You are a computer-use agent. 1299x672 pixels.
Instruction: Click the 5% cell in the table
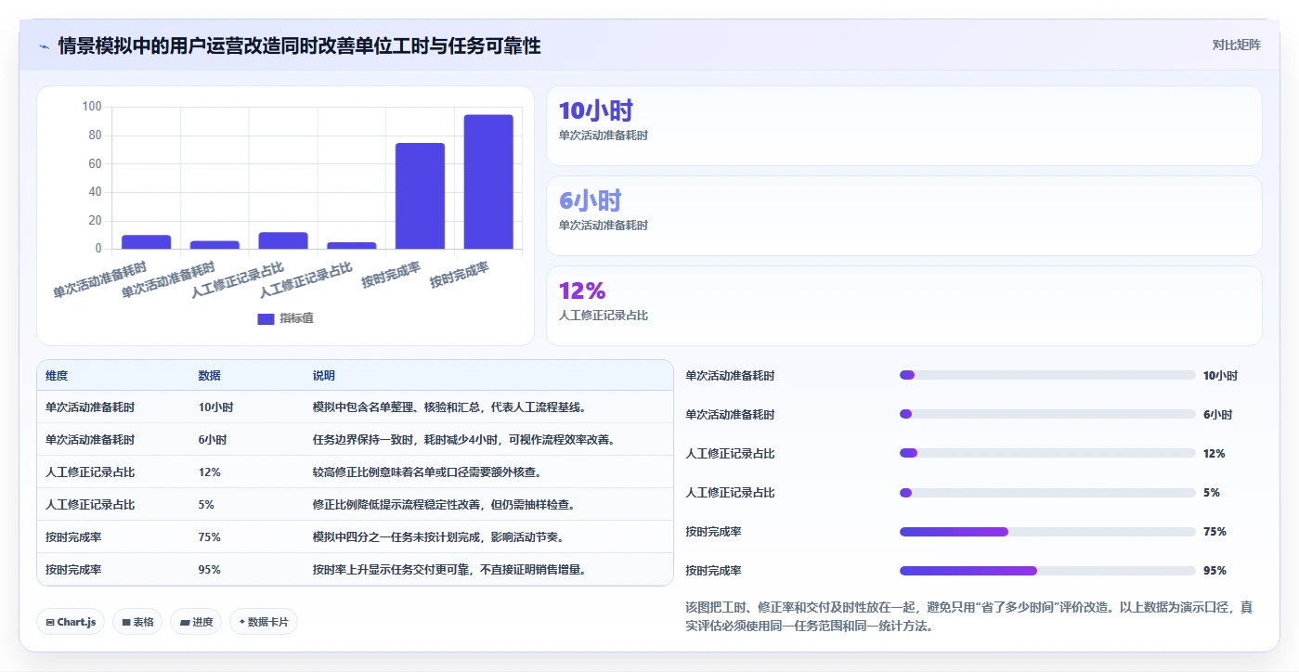206,505
